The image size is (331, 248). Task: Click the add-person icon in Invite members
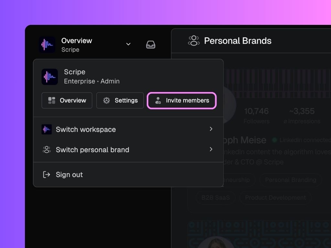coord(158,100)
